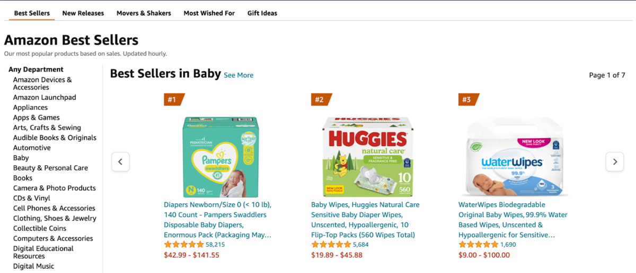Click WaterWipes star rating

tap(478, 244)
